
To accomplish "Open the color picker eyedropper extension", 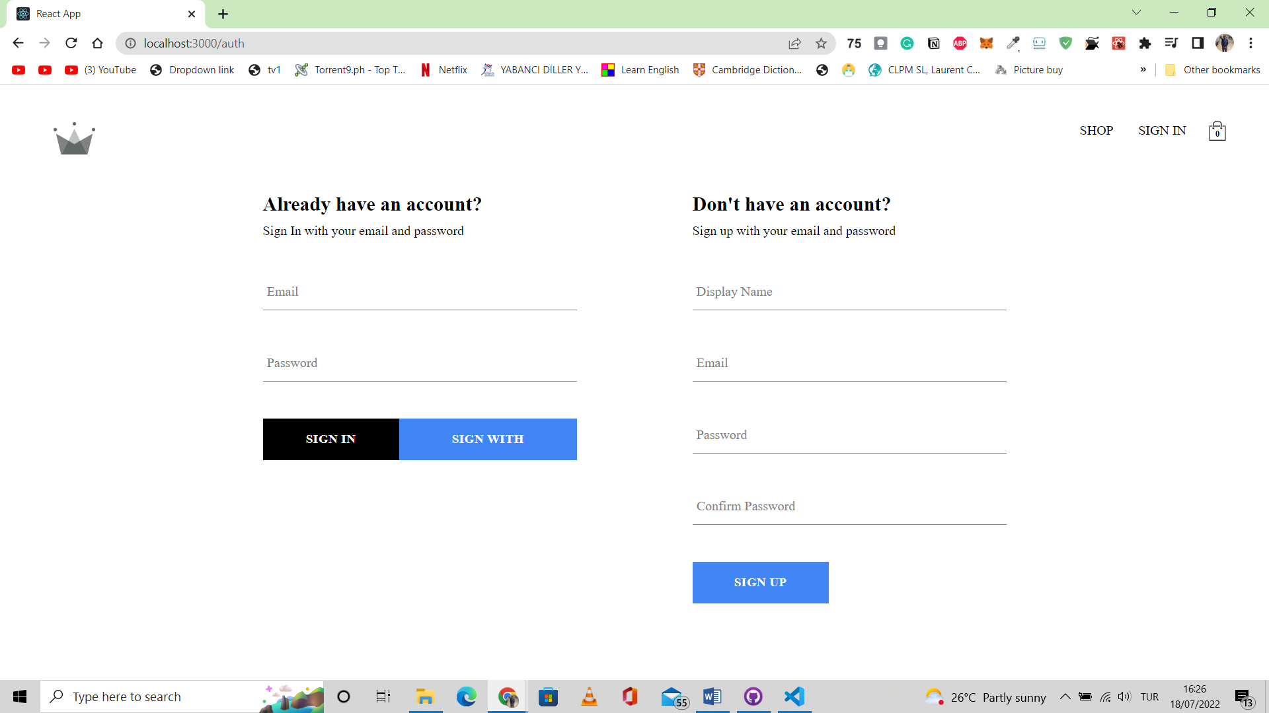I will (x=1013, y=44).
